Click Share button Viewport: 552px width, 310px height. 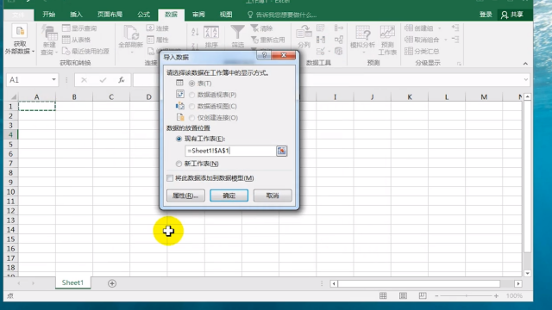point(512,15)
